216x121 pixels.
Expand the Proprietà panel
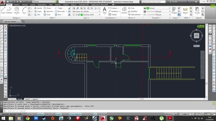156,18
